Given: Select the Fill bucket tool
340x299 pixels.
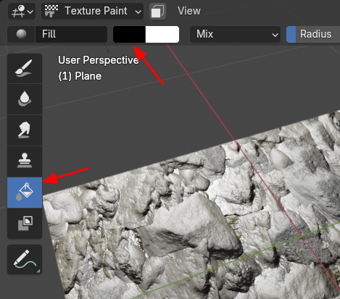Looking at the screenshot, I should click(x=25, y=193).
